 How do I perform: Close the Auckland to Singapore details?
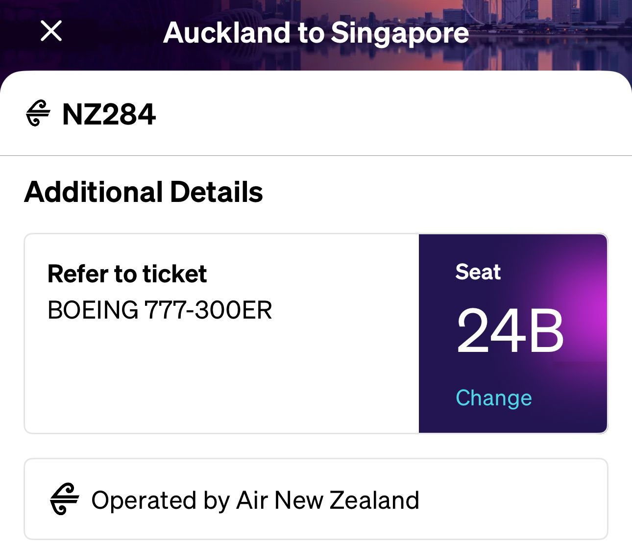click(x=51, y=31)
